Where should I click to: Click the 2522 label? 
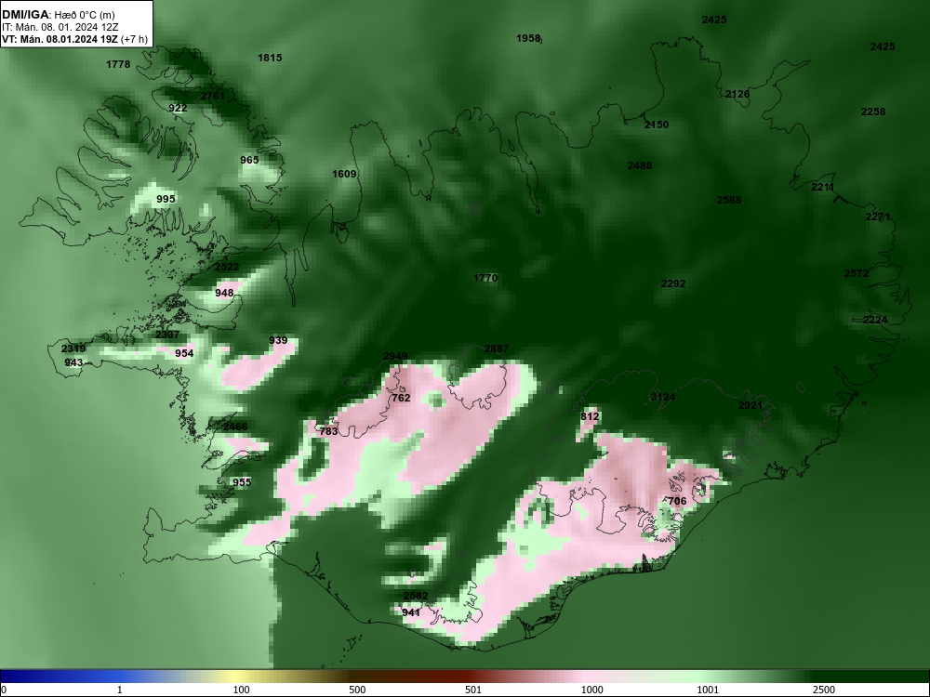tap(227, 267)
